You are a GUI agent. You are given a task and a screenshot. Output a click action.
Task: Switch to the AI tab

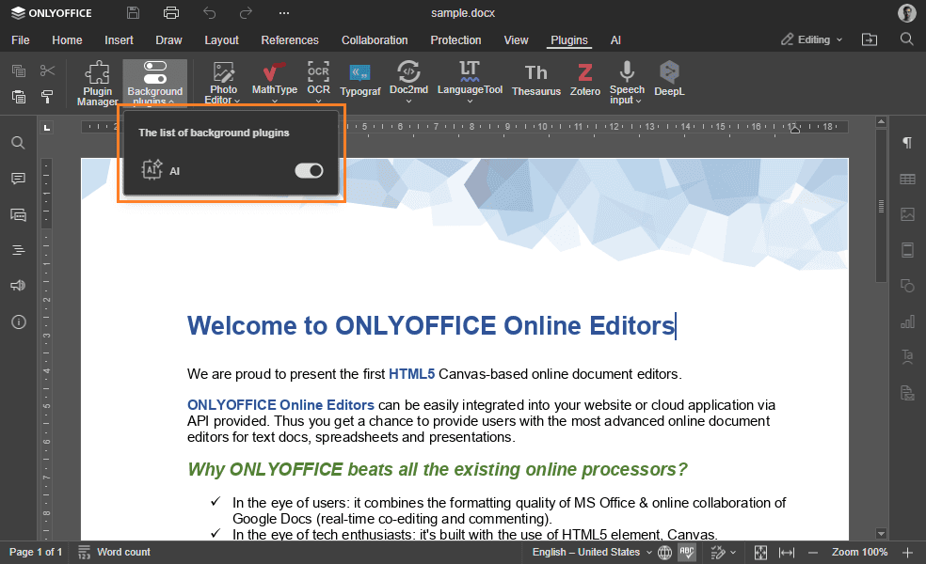[615, 40]
